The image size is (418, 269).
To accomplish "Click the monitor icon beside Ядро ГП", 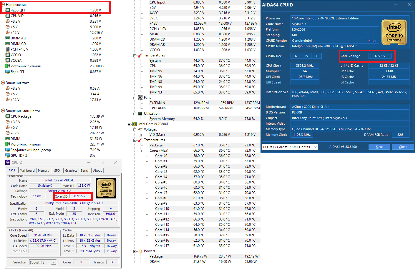I will pyautogui.click(x=8, y=71).
